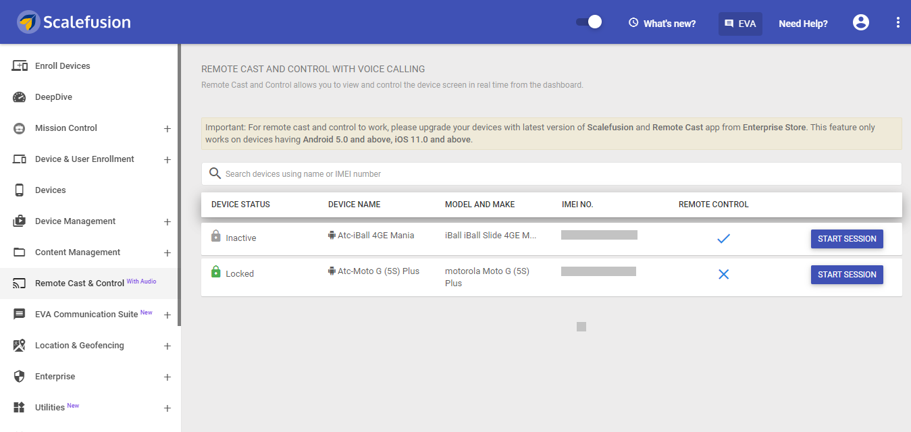This screenshot has width=911, height=432.
Task: Click the Android icon beside Atc-iBall
Action: 332,236
